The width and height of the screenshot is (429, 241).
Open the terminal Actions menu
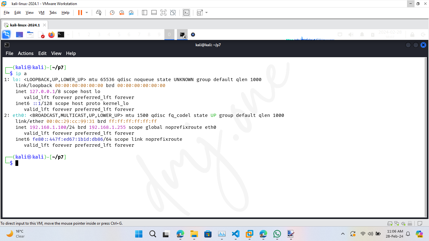click(25, 53)
